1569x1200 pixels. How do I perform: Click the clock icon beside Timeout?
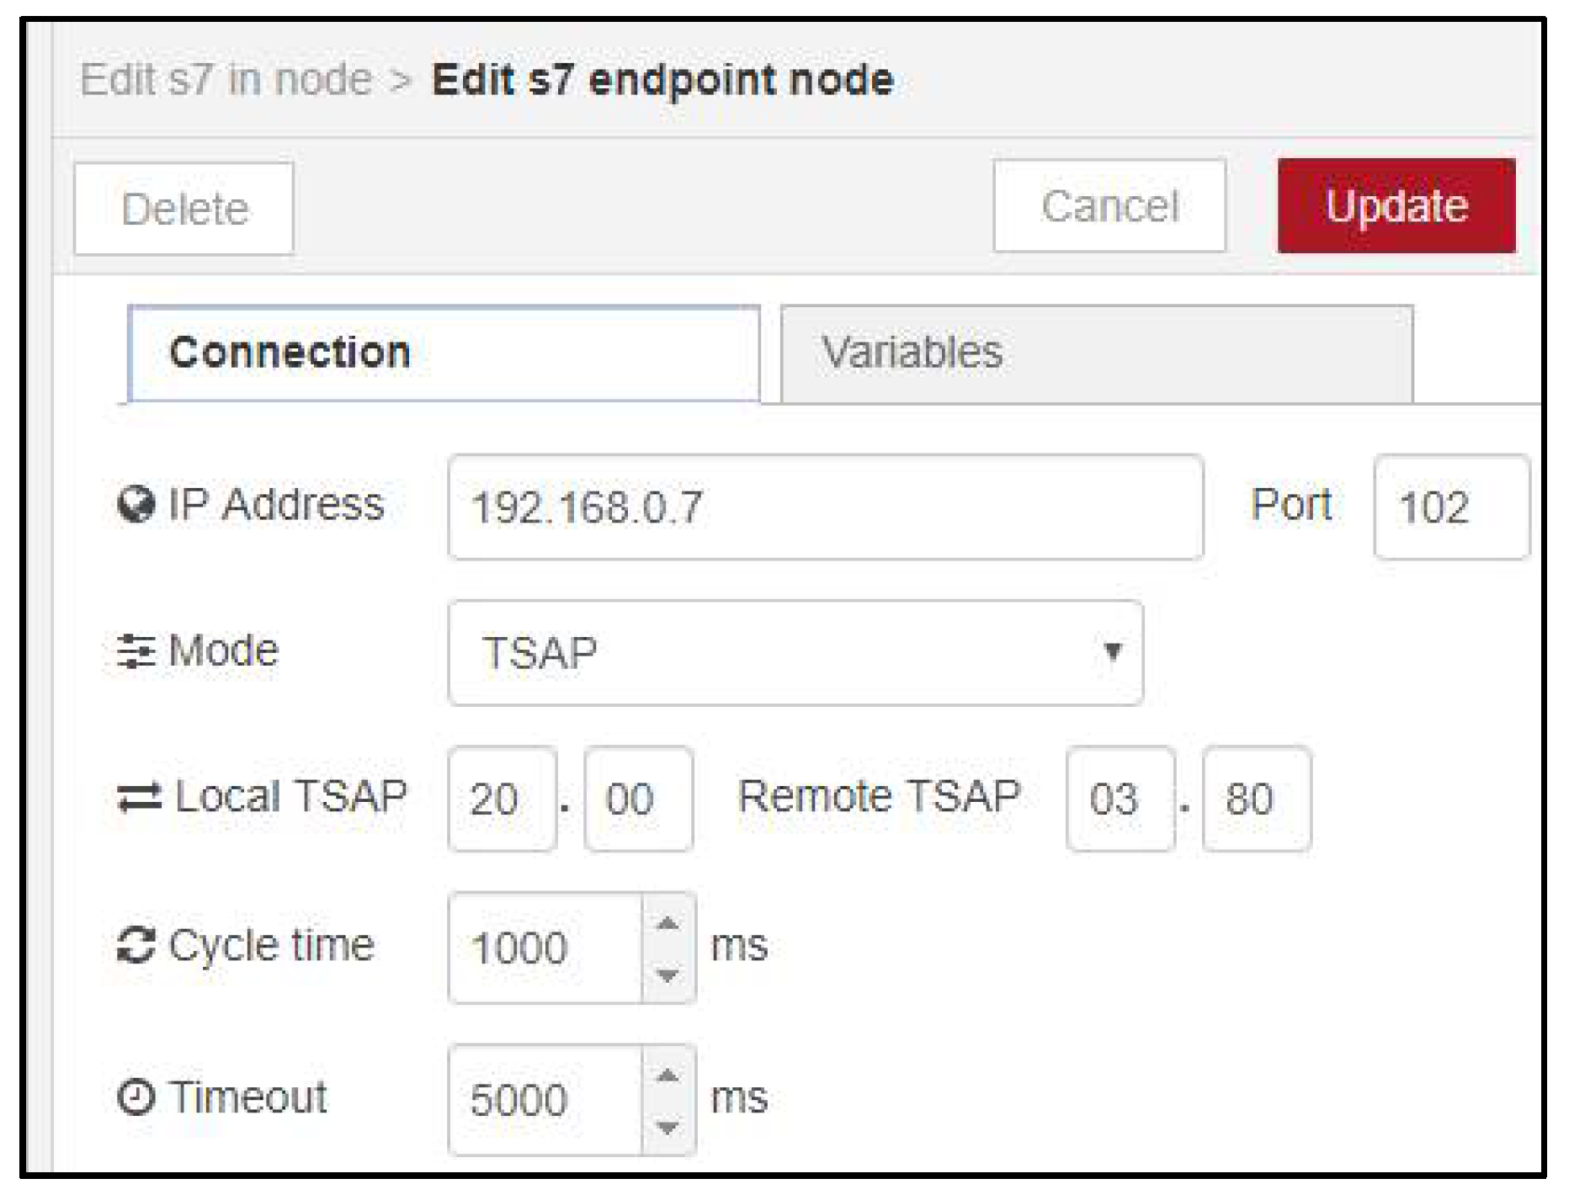[x=136, y=1097]
